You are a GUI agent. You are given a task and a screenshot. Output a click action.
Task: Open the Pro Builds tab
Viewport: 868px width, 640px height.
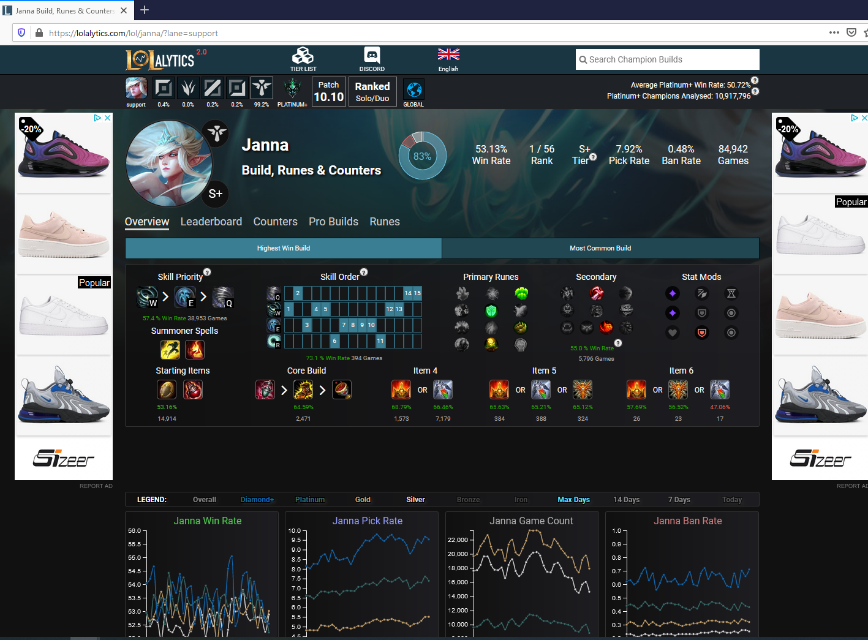(333, 222)
